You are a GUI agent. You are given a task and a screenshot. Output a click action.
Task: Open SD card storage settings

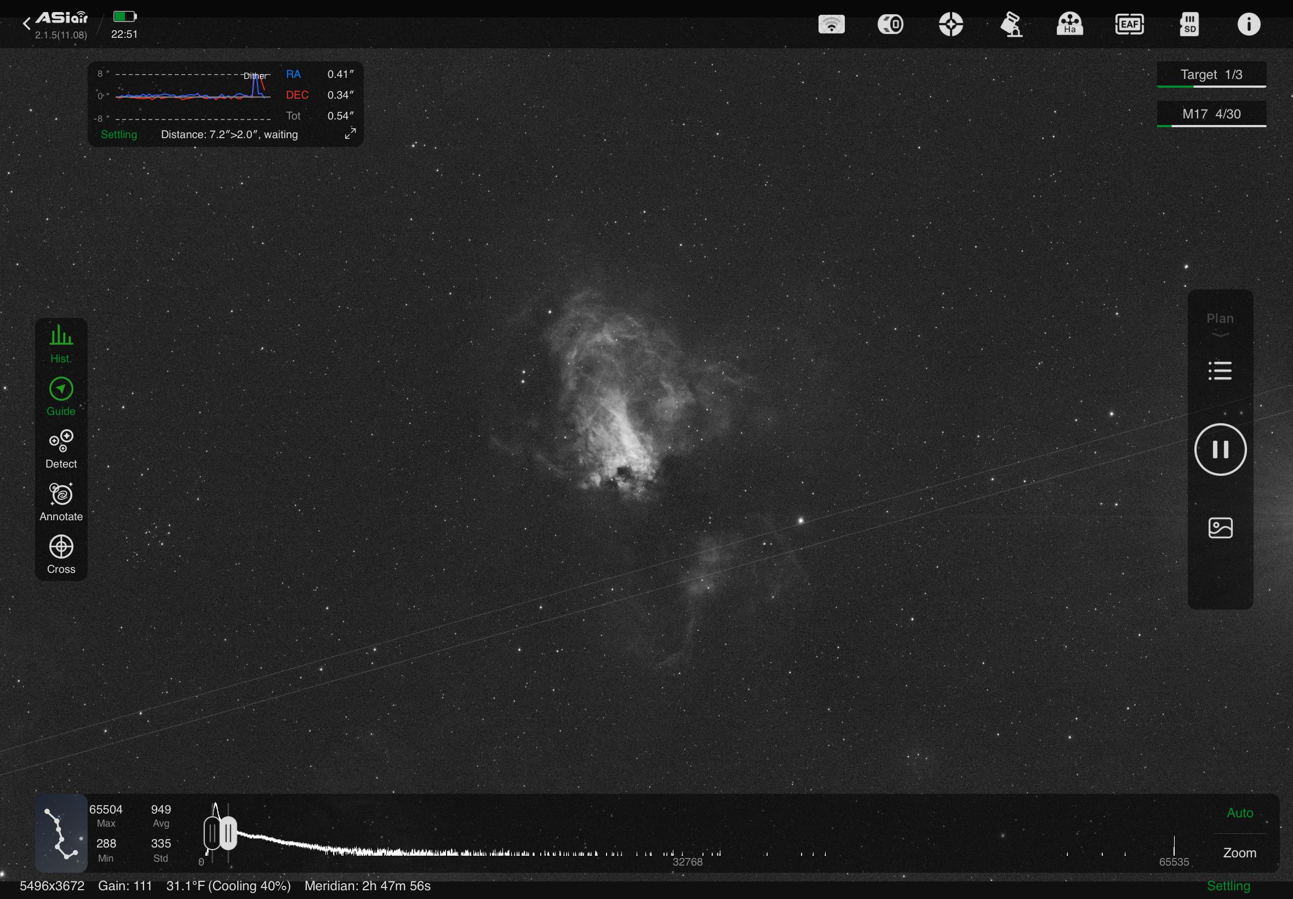pyautogui.click(x=1189, y=24)
